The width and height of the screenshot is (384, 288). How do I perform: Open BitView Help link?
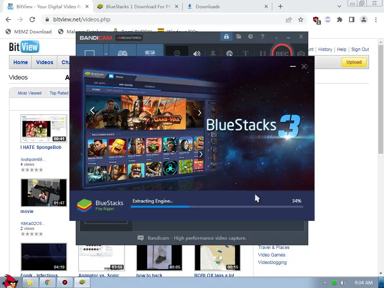[342, 49]
